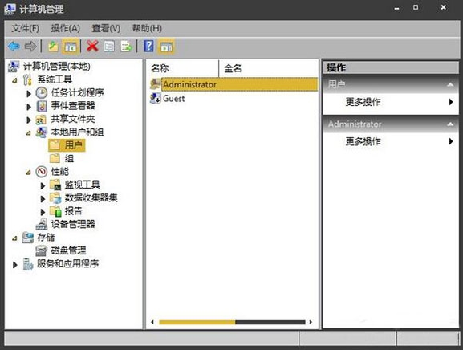Expand the 报告 tree node
The image size is (463, 350).
(43, 212)
